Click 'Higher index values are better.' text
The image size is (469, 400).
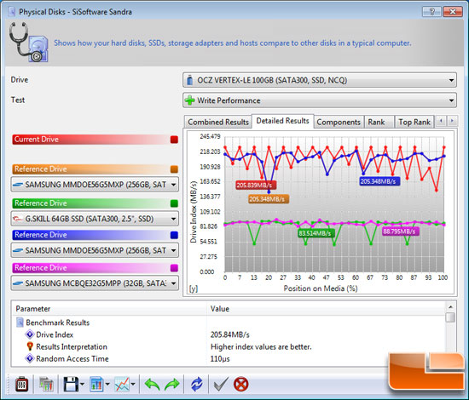pos(261,346)
